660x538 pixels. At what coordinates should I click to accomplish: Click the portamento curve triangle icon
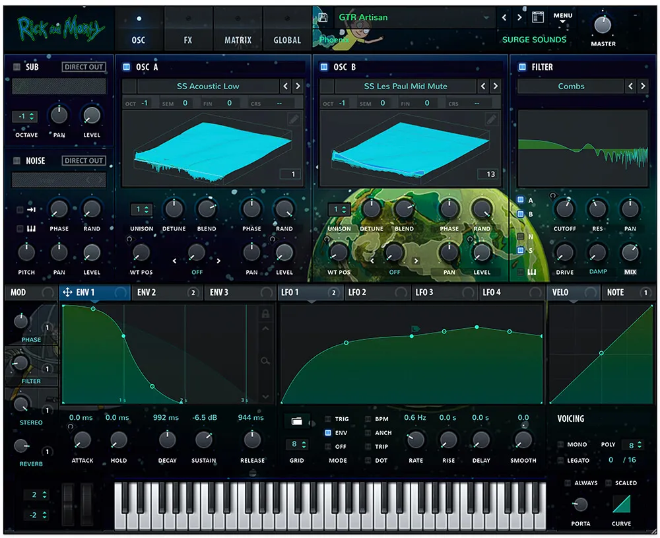(x=621, y=504)
